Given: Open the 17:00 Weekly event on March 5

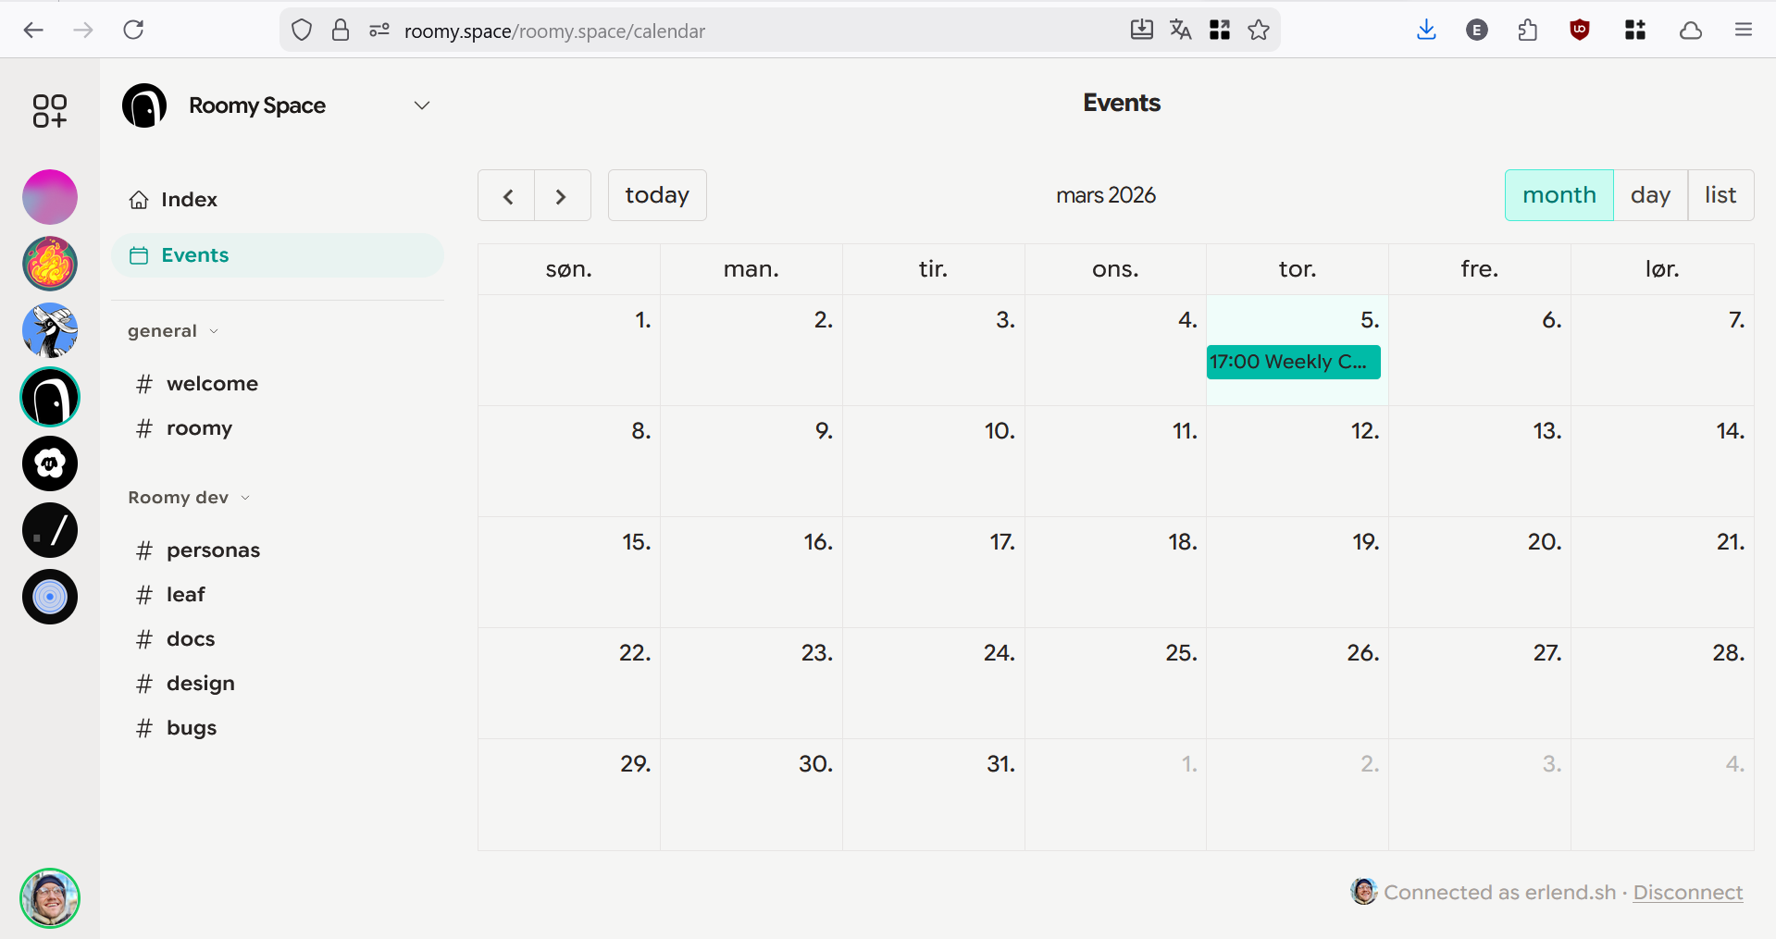Looking at the screenshot, I should pos(1293,362).
